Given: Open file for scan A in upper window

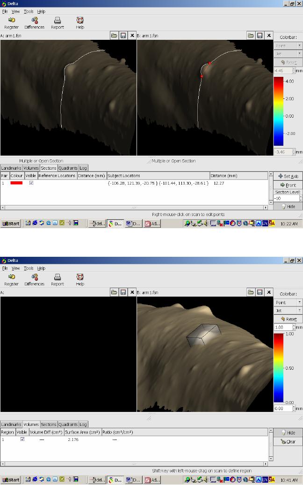Looking at the screenshot, I should pos(114,36).
